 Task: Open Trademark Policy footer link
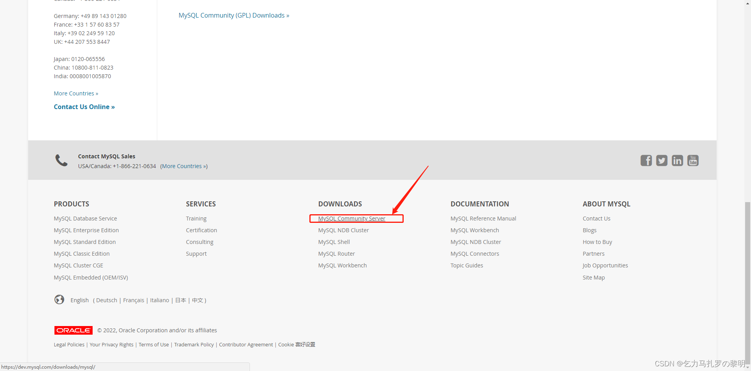click(x=194, y=344)
